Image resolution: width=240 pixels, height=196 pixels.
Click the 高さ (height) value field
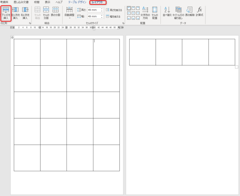pos(93,10)
